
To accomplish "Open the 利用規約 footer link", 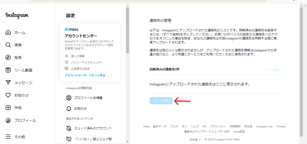I will click(235, 126).
